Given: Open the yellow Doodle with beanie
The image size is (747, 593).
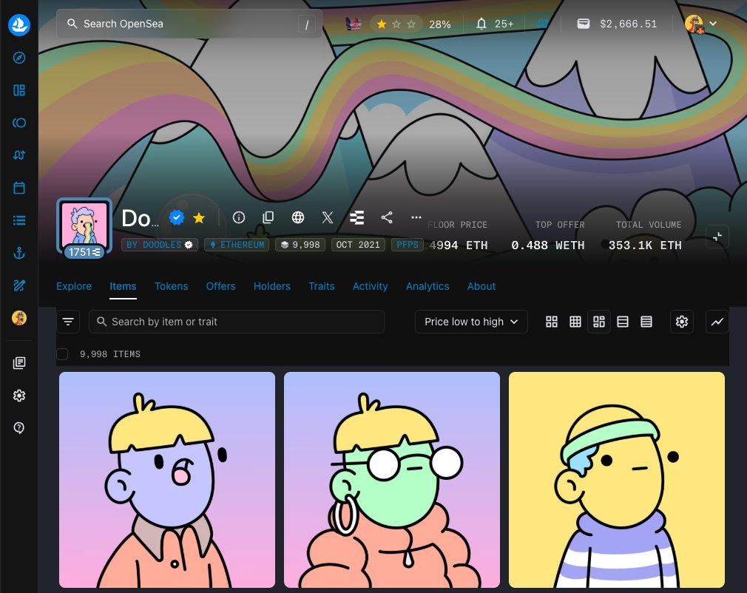Looking at the screenshot, I should [617, 480].
